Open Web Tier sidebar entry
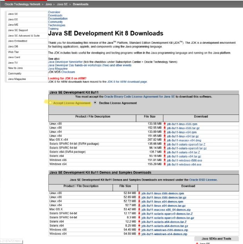 click(13, 52)
